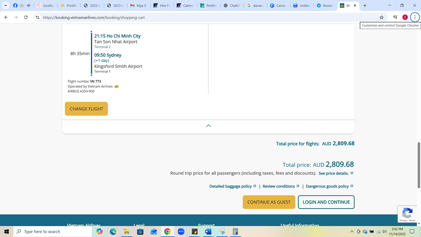
Task: Click the 09:50 Sydney heading
Action: pos(108,55)
